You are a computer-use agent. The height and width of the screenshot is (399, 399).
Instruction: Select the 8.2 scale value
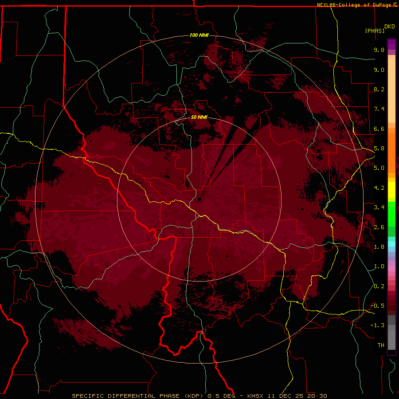pos(379,89)
